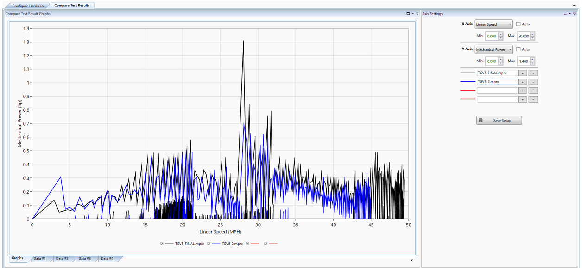Maximize the Compare Test Result Graphs panel

[x=408, y=14]
